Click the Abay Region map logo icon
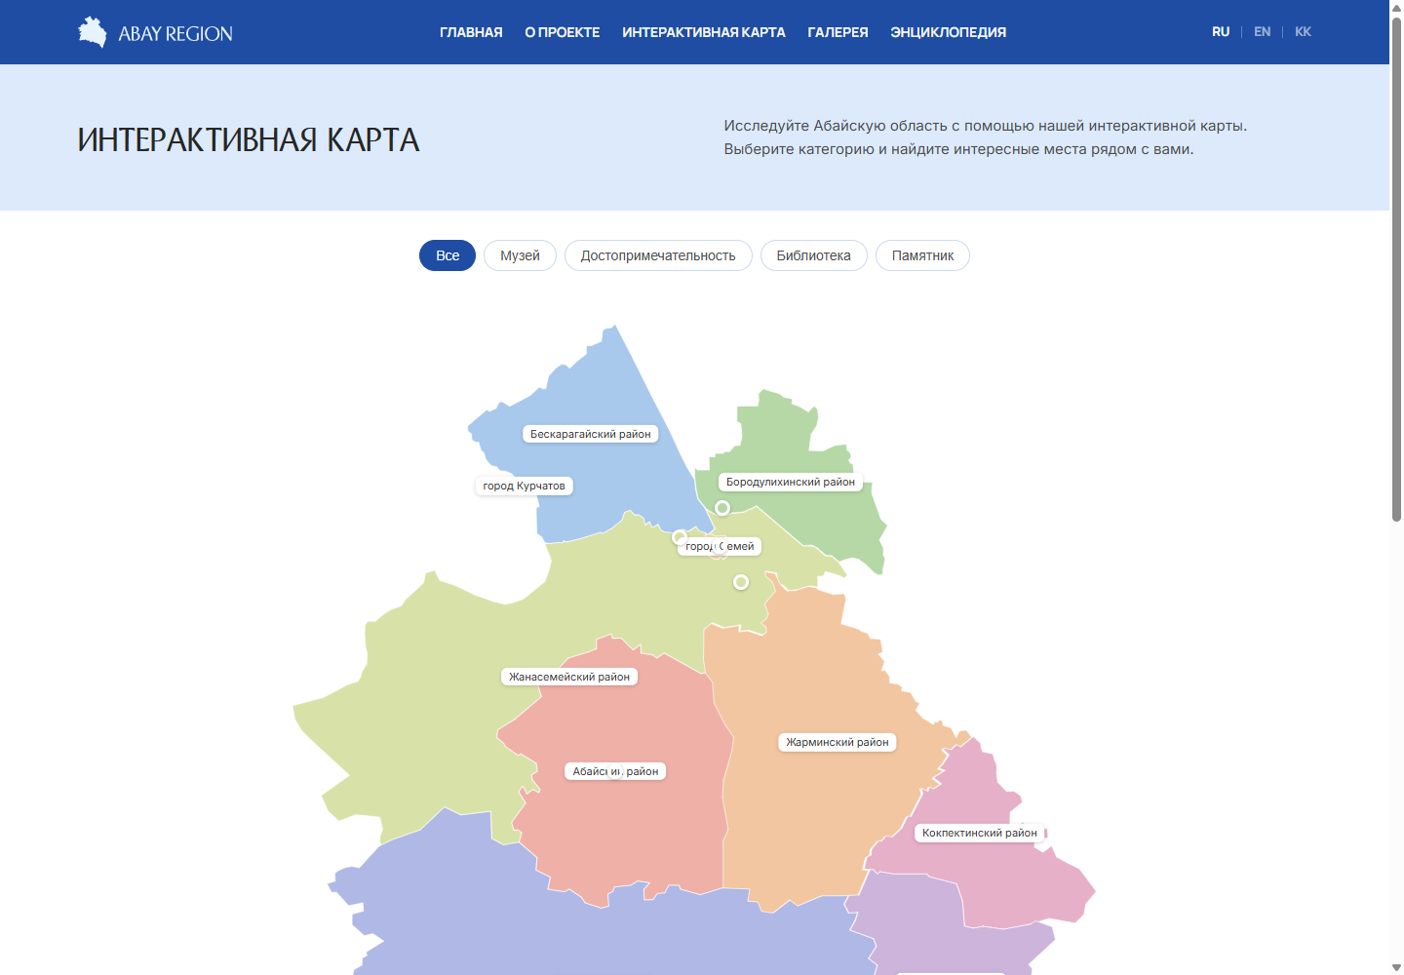 pyautogui.click(x=93, y=32)
